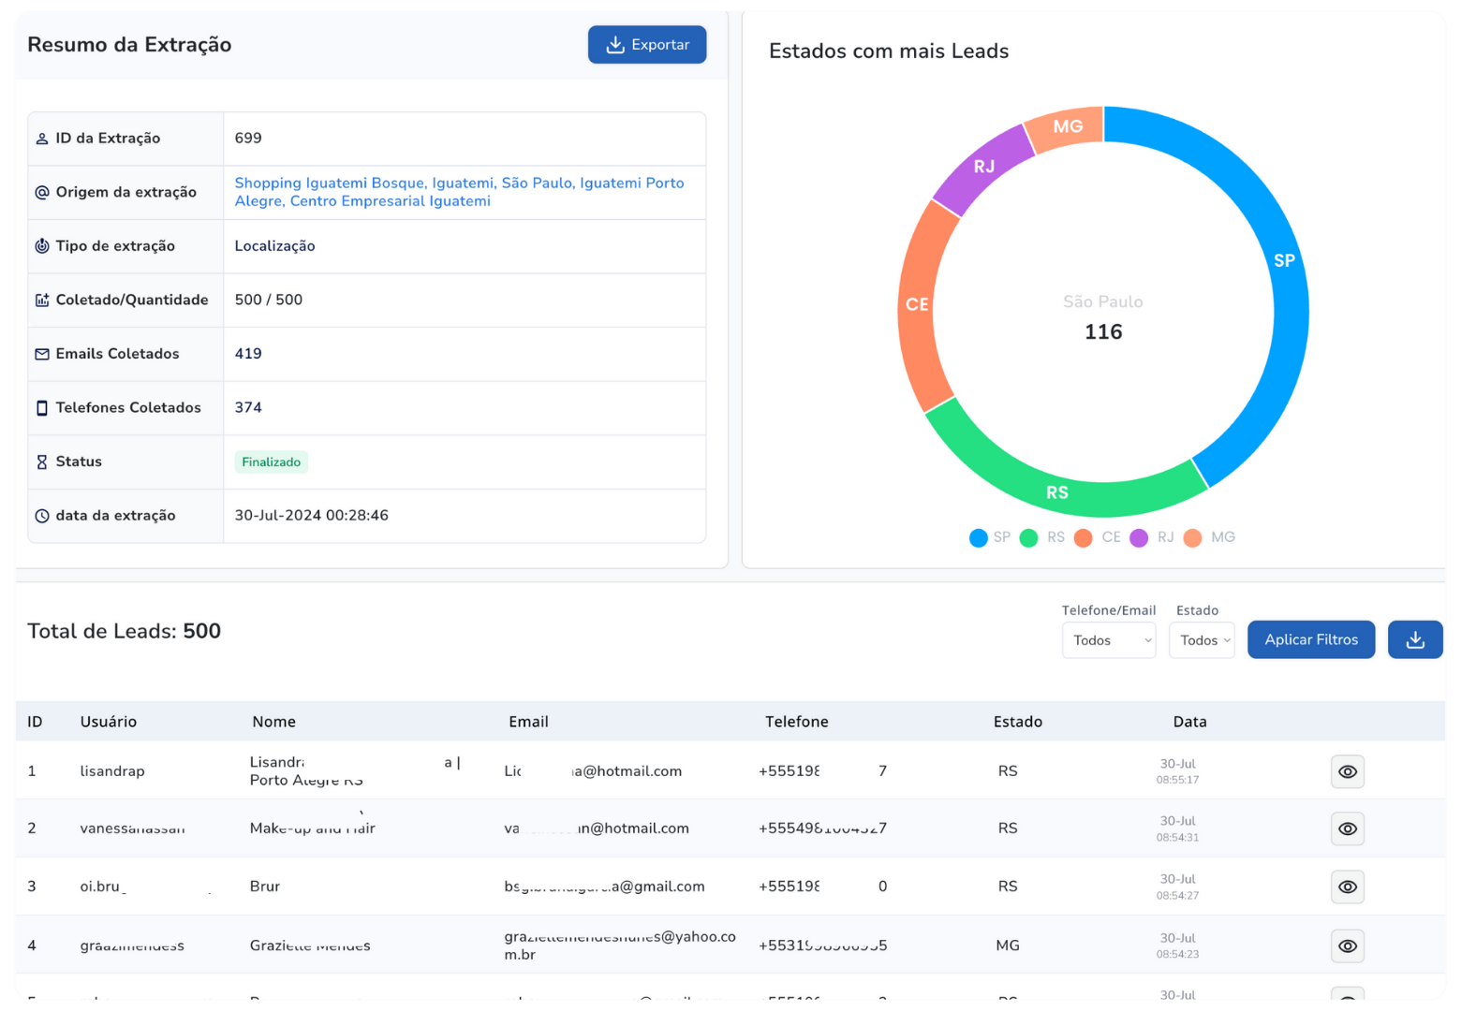Image resolution: width=1461 pixels, height=1011 pixels.
Task: Toggle the CE orange legend swatch
Action: pyautogui.click(x=1084, y=538)
